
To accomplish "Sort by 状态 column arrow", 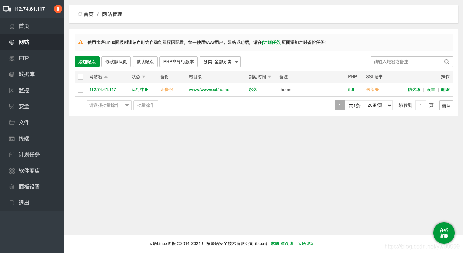I will coord(144,77).
